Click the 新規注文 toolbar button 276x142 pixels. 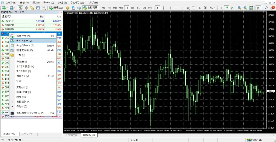[57, 8]
